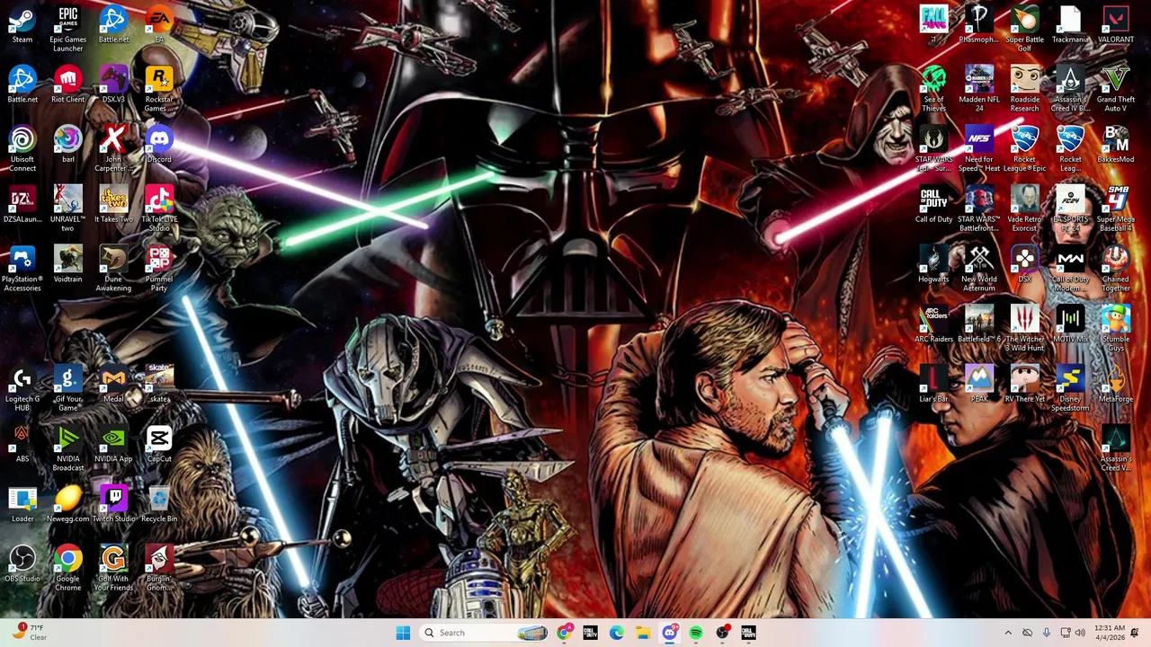The image size is (1151, 647).
Task: Open Microsoft Edge from the taskbar
Action: (x=617, y=633)
